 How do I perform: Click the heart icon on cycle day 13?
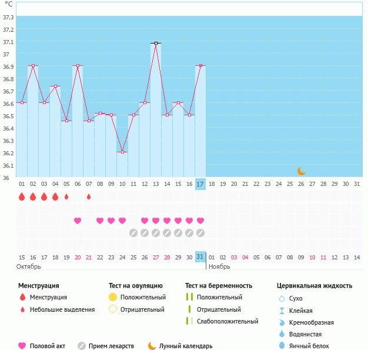(x=156, y=221)
